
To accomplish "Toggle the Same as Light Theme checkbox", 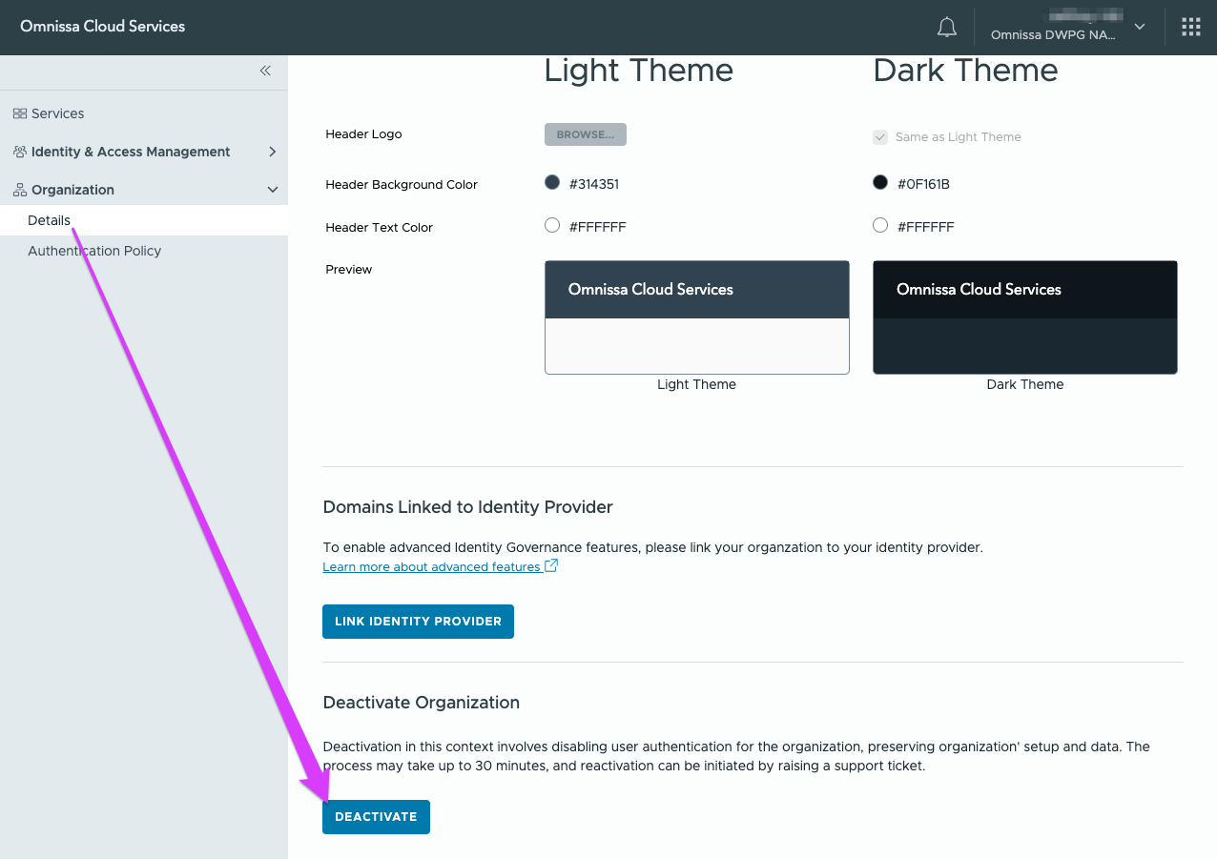I will pos(880,137).
